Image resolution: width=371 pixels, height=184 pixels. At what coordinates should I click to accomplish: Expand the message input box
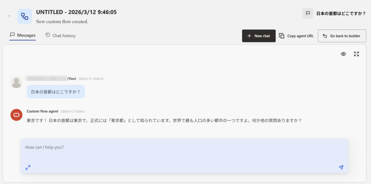click(28, 167)
